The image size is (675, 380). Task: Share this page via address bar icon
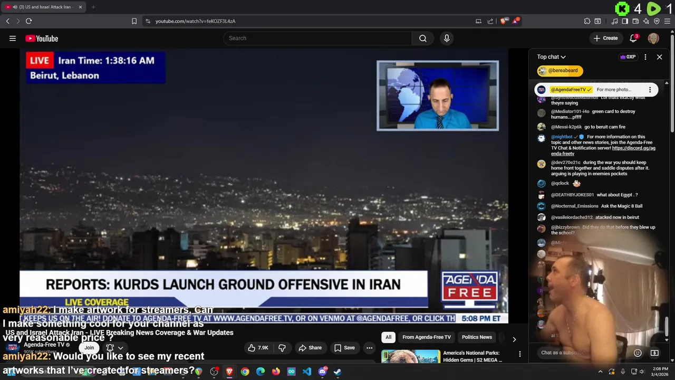490,21
